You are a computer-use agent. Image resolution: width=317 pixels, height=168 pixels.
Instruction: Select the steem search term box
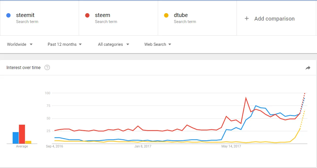pyautogui.click(x=119, y=18)
